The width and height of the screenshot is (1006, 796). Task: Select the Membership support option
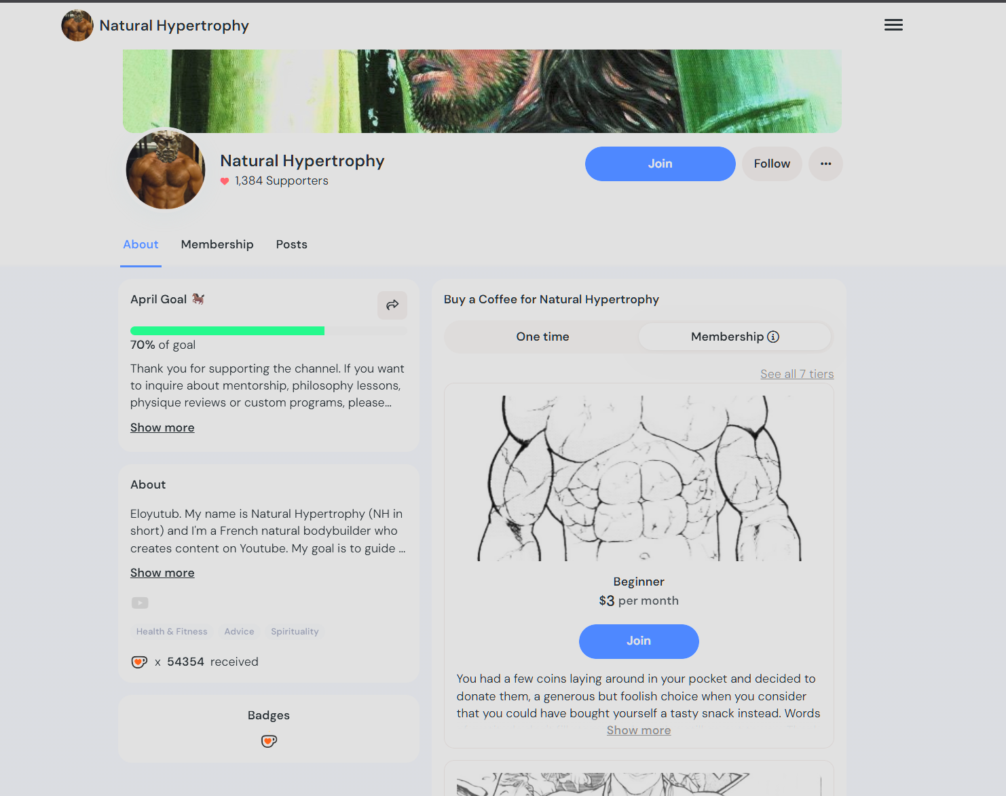(x=734, y=337)
